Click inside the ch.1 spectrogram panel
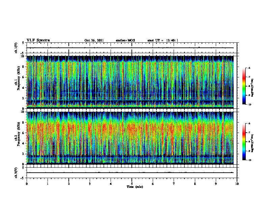267x206 pixels. coord(130,82)
